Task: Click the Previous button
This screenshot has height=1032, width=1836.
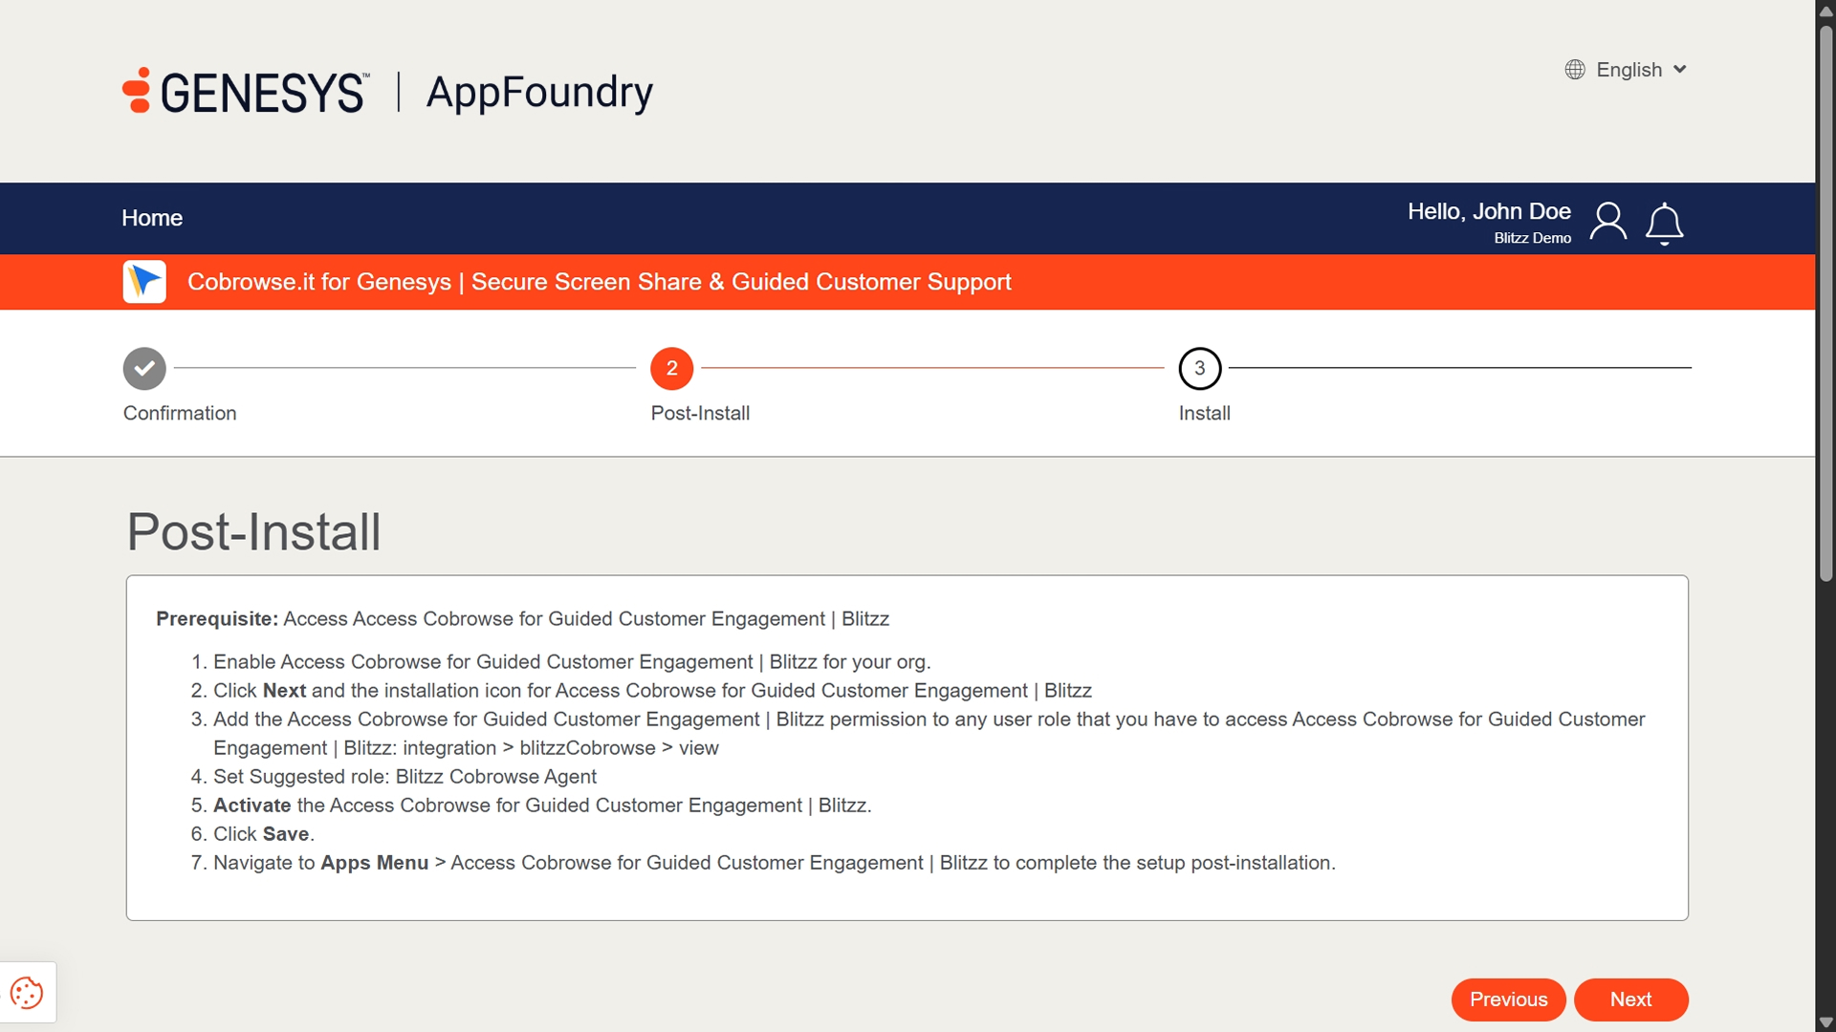Action: (1508, 1000)
